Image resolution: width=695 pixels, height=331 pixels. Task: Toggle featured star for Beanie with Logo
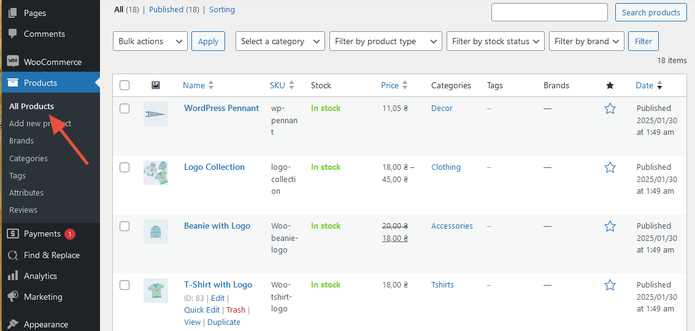[610, 226]
